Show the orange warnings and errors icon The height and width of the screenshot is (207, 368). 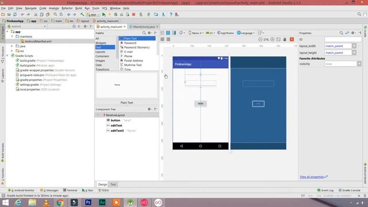pos(292,40)
